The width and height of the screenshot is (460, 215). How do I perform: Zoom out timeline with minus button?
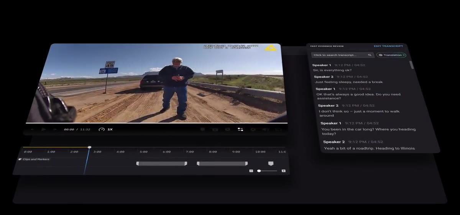251,171
